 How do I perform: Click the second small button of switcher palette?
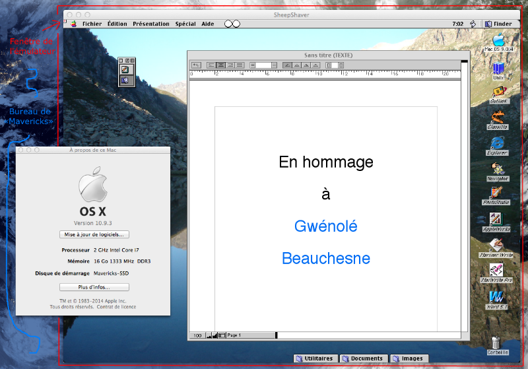[x=127, y=61]
